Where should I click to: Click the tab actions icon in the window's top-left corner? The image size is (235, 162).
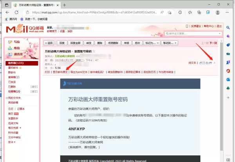(7, 5)
